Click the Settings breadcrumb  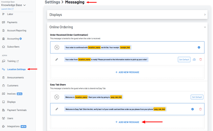(52, 2)
